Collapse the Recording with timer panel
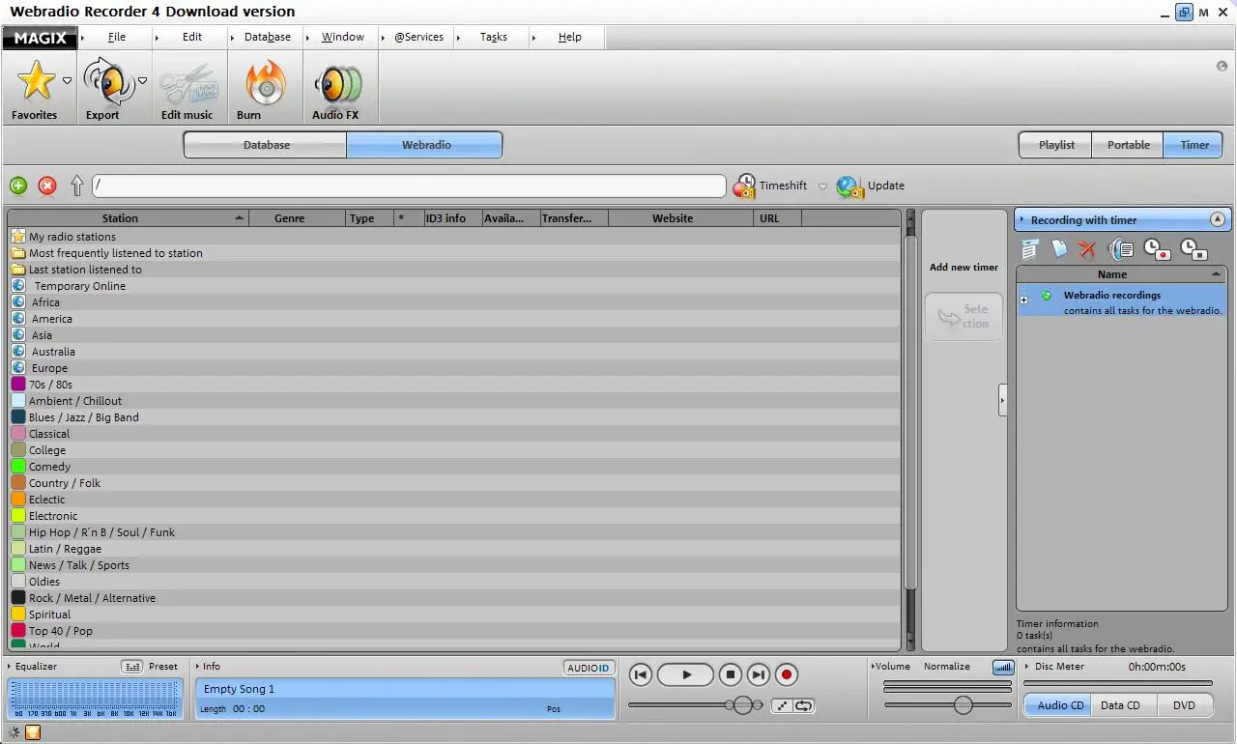Screen dimensions: 1237x744 point(1218,220)
